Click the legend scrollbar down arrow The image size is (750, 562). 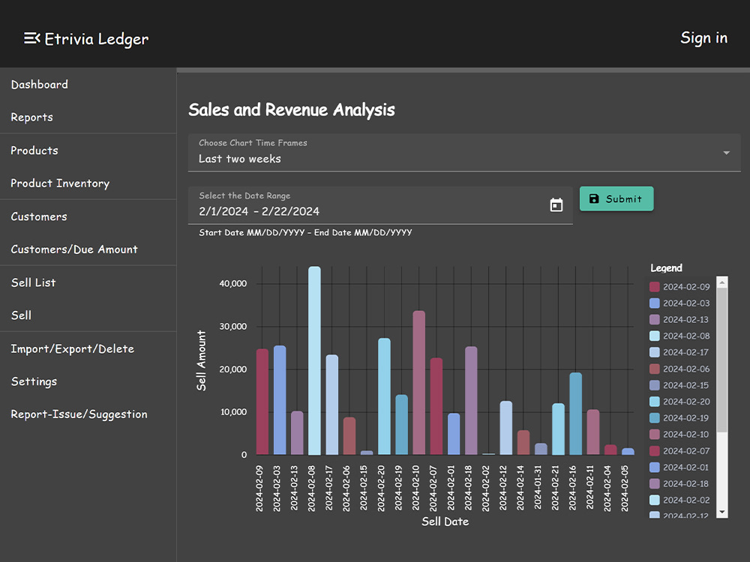coord(721,513)
